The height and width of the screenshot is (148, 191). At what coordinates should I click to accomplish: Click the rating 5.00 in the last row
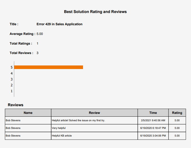(x=177, y=136)
